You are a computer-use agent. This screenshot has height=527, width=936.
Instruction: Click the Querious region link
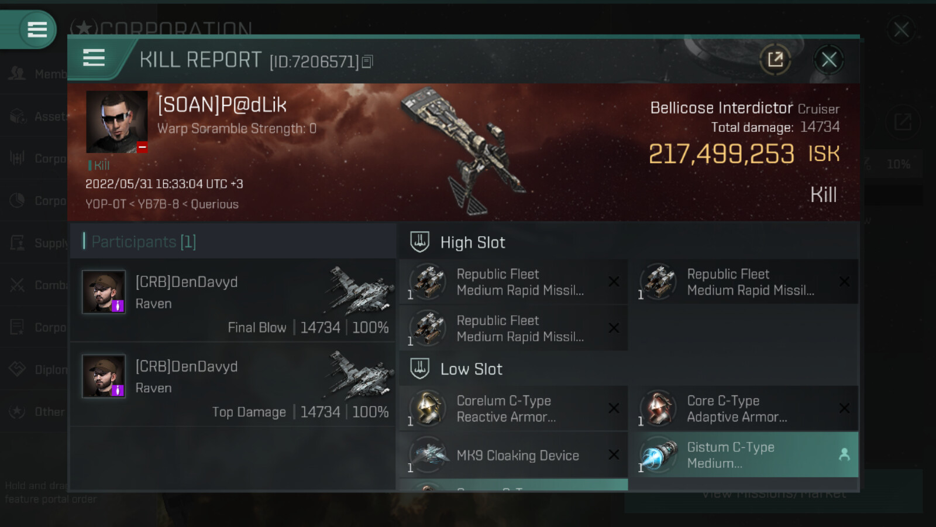[x=215, y=204]
